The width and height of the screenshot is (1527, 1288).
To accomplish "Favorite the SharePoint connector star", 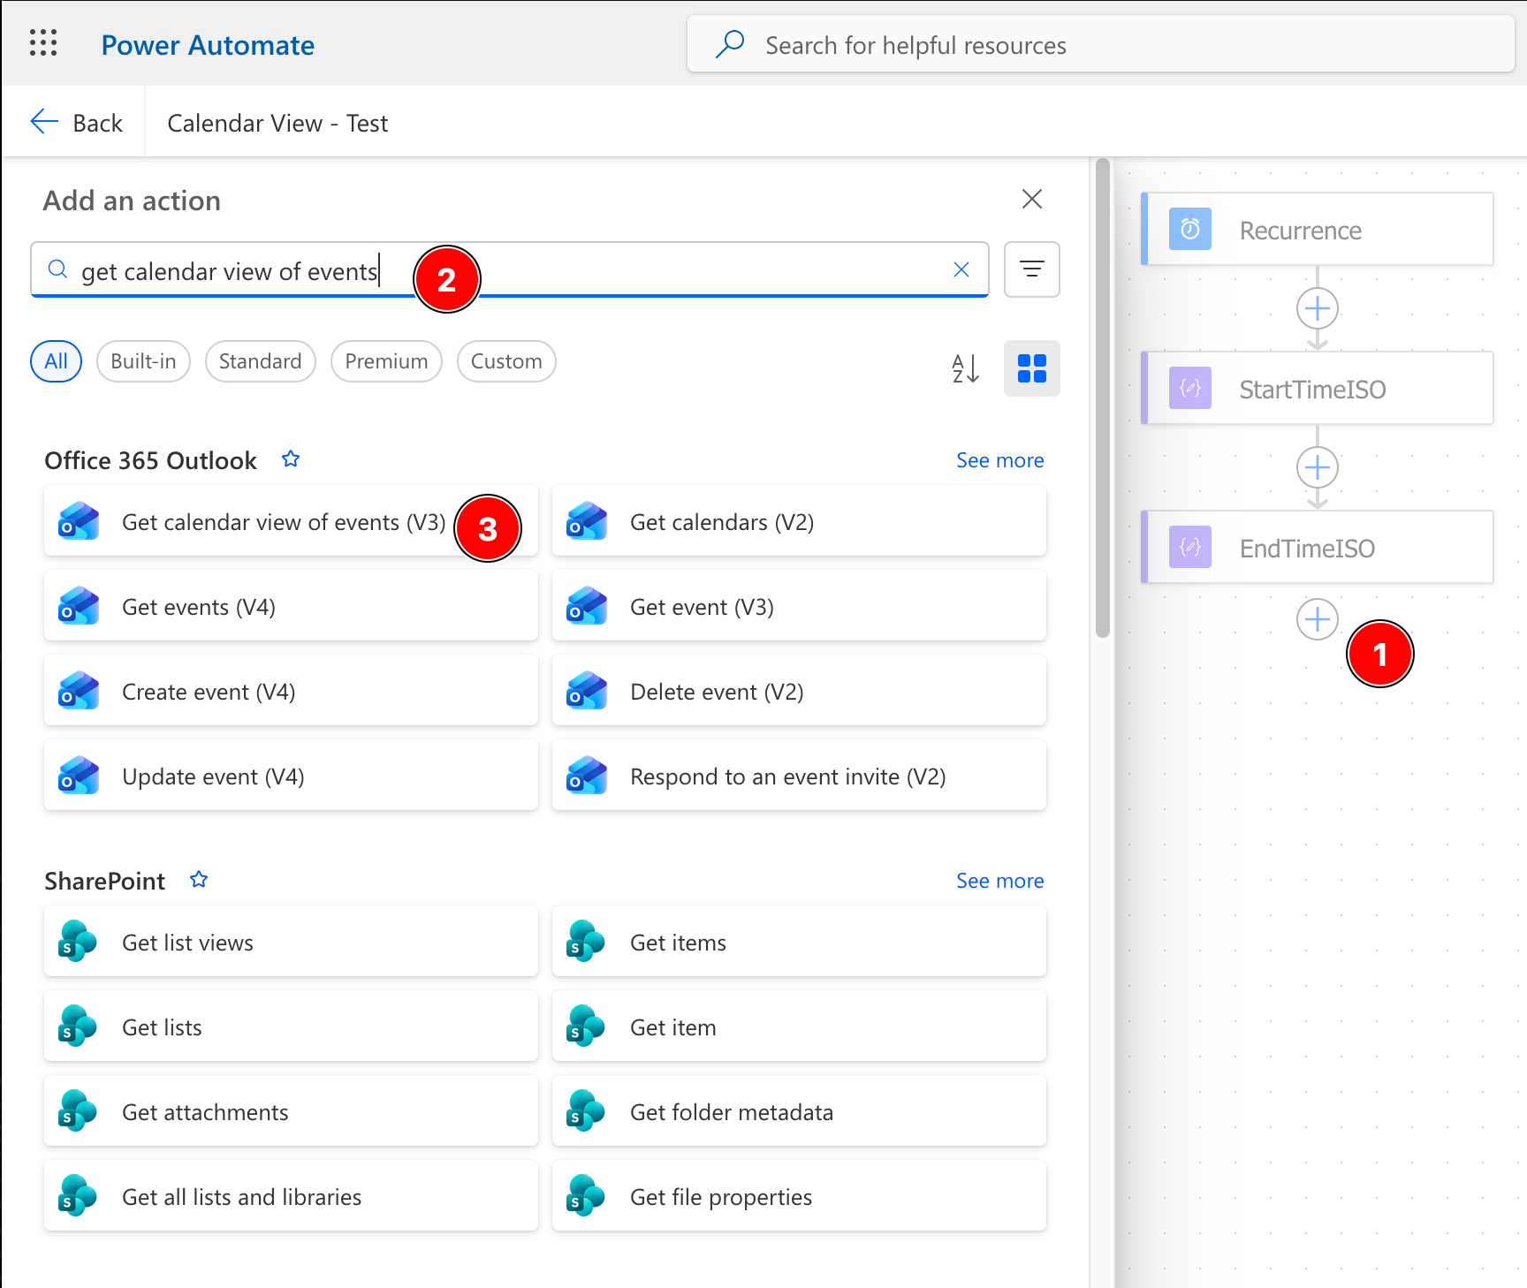I will [199, 880].
